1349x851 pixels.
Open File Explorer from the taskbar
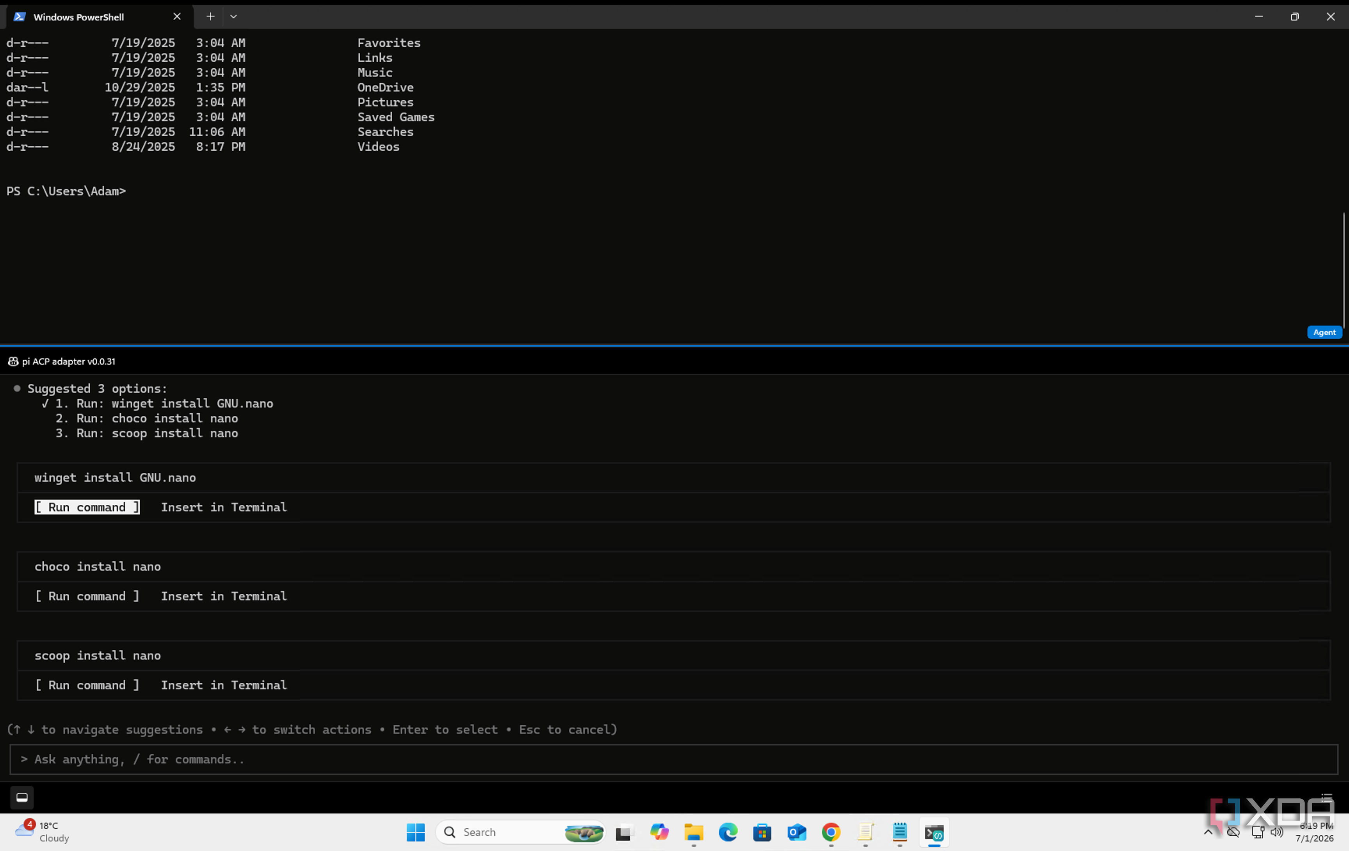coord(694,833)
